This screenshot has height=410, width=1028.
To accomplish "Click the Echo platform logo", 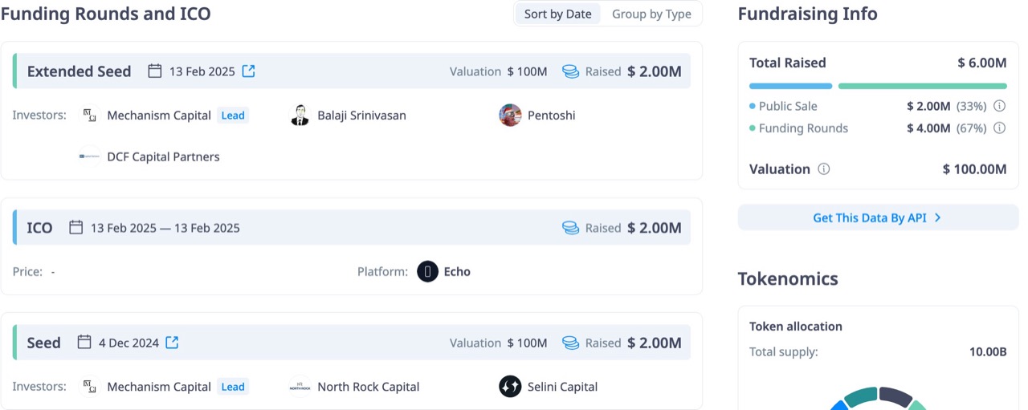I will (428, 272).
